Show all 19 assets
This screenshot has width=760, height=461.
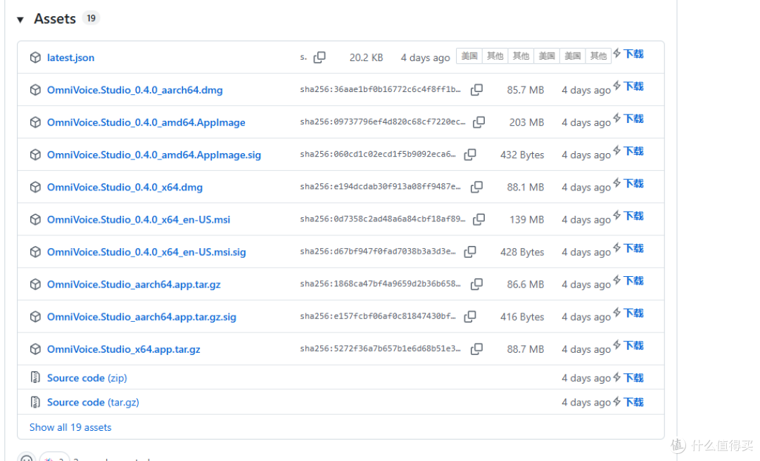click(x=70, y=427)
